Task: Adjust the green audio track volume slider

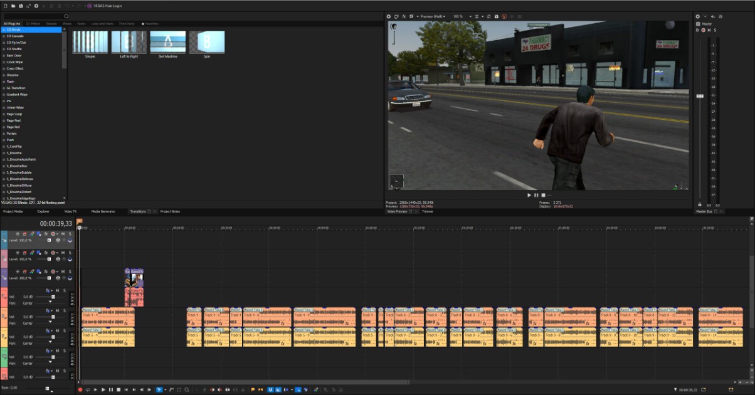Action: coord(53,357)
